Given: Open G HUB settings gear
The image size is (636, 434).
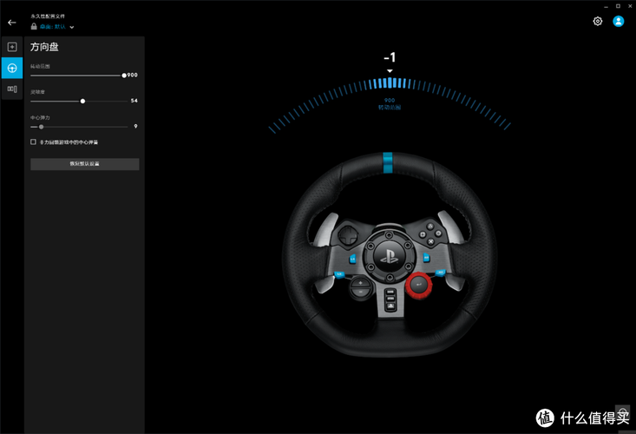Looking at the screenshot, I should tap(598, 21).
